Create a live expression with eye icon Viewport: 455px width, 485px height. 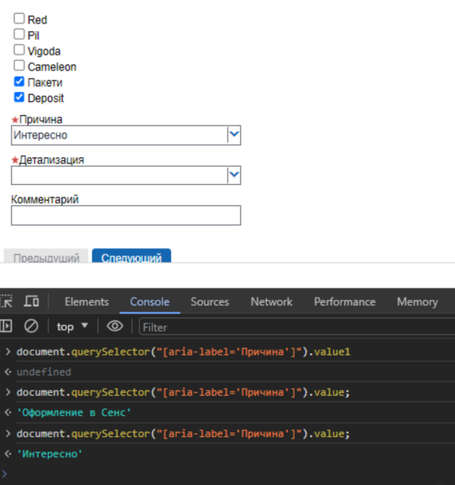[115, 326]
